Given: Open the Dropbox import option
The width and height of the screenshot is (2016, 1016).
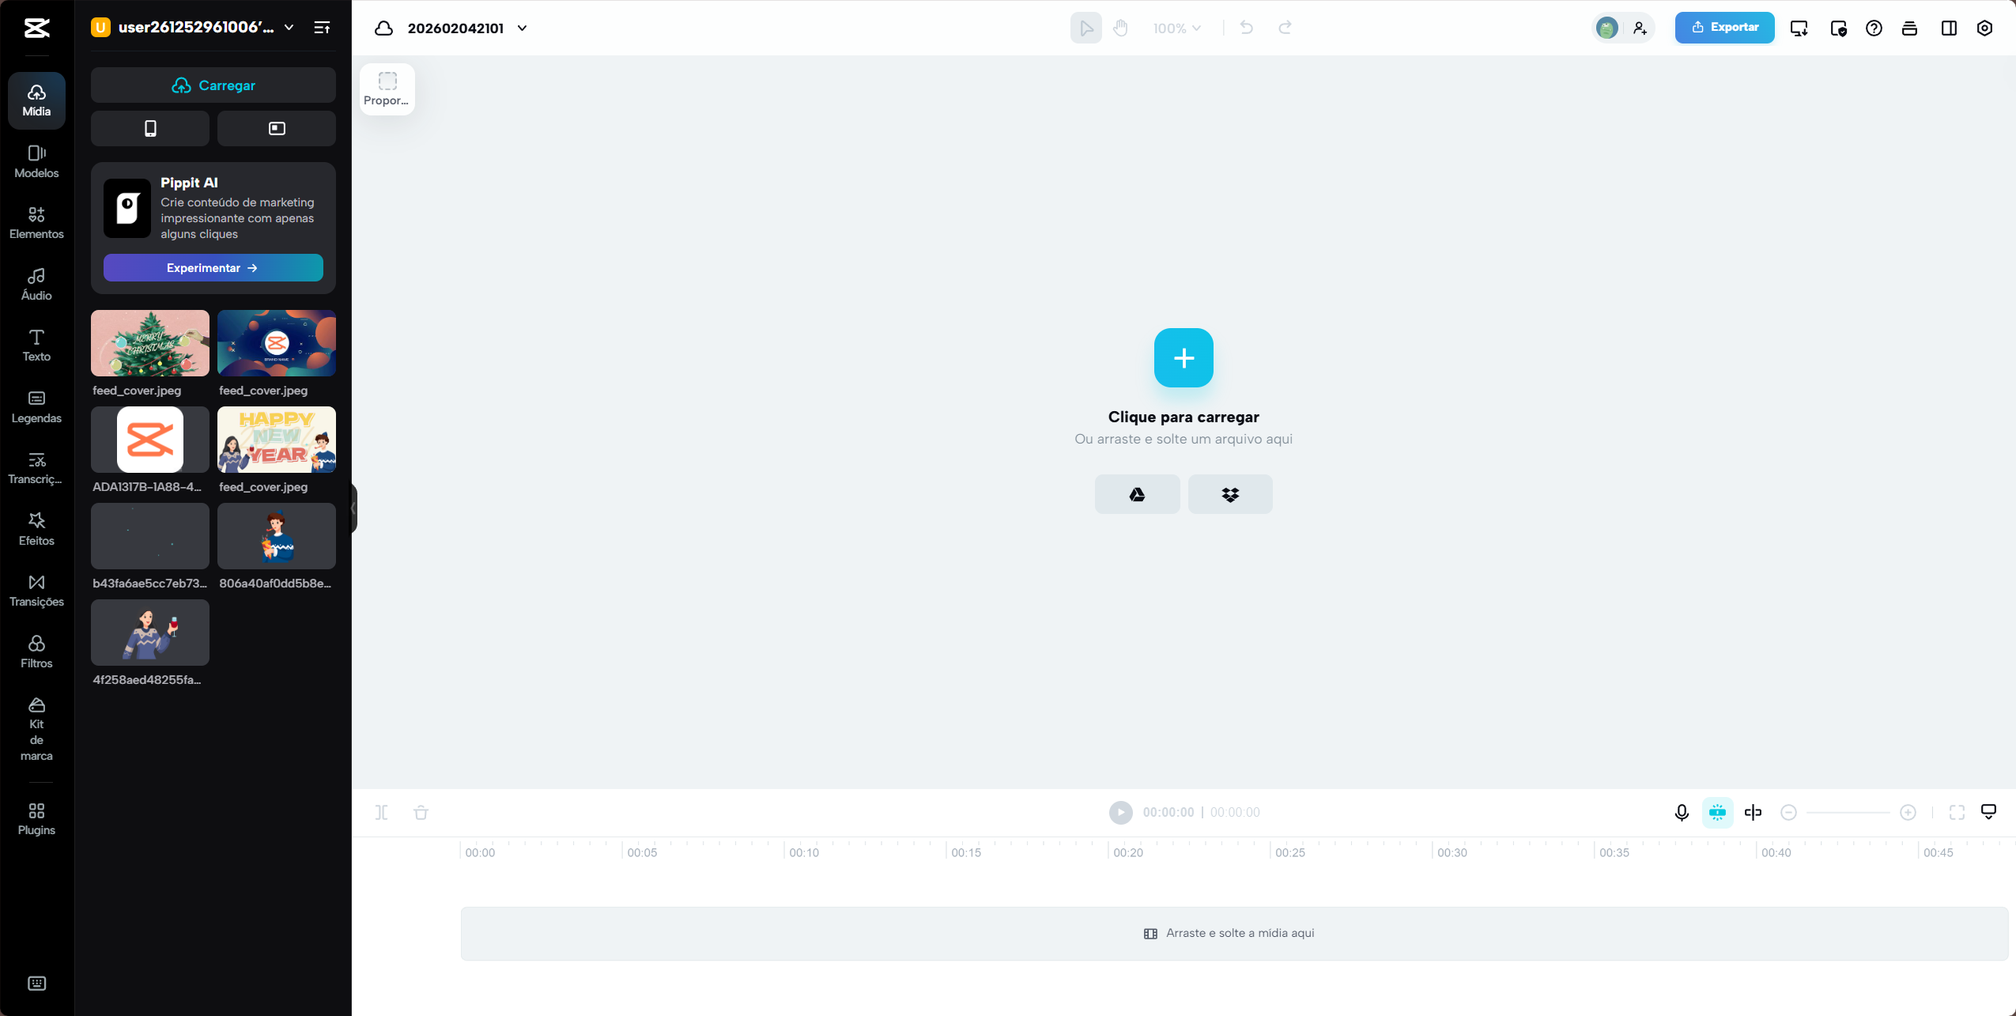Looking at the screenshot, I should [x=1229, y=493].
